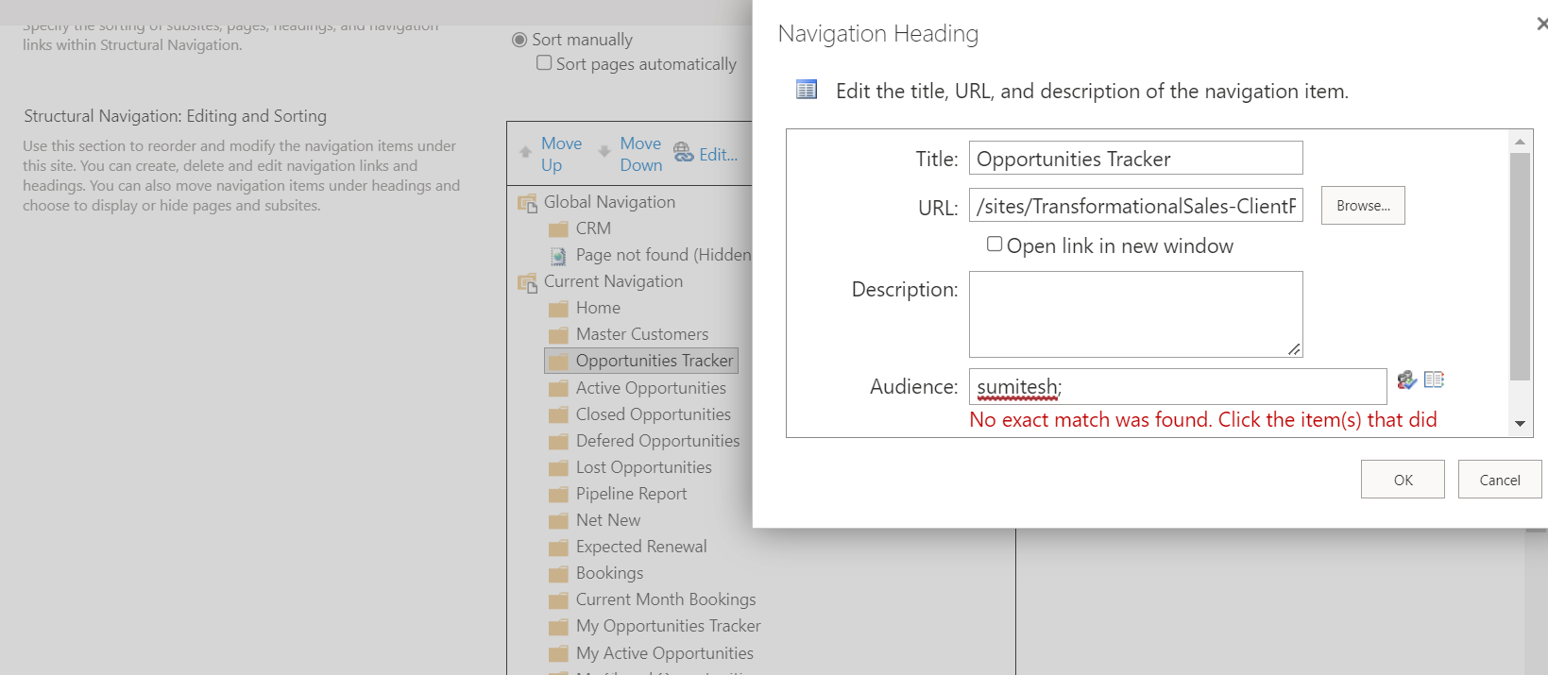Click the Move Down link
This screenshot has width=1548, height=675.
[641, 154]
